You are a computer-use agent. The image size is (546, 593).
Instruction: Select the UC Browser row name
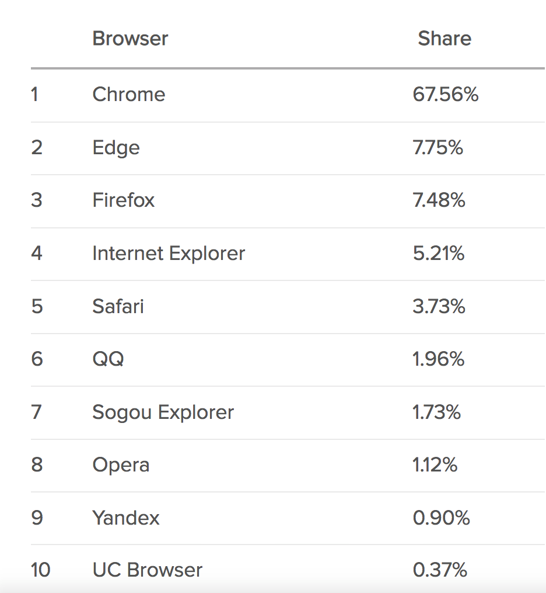click(148, 570)
